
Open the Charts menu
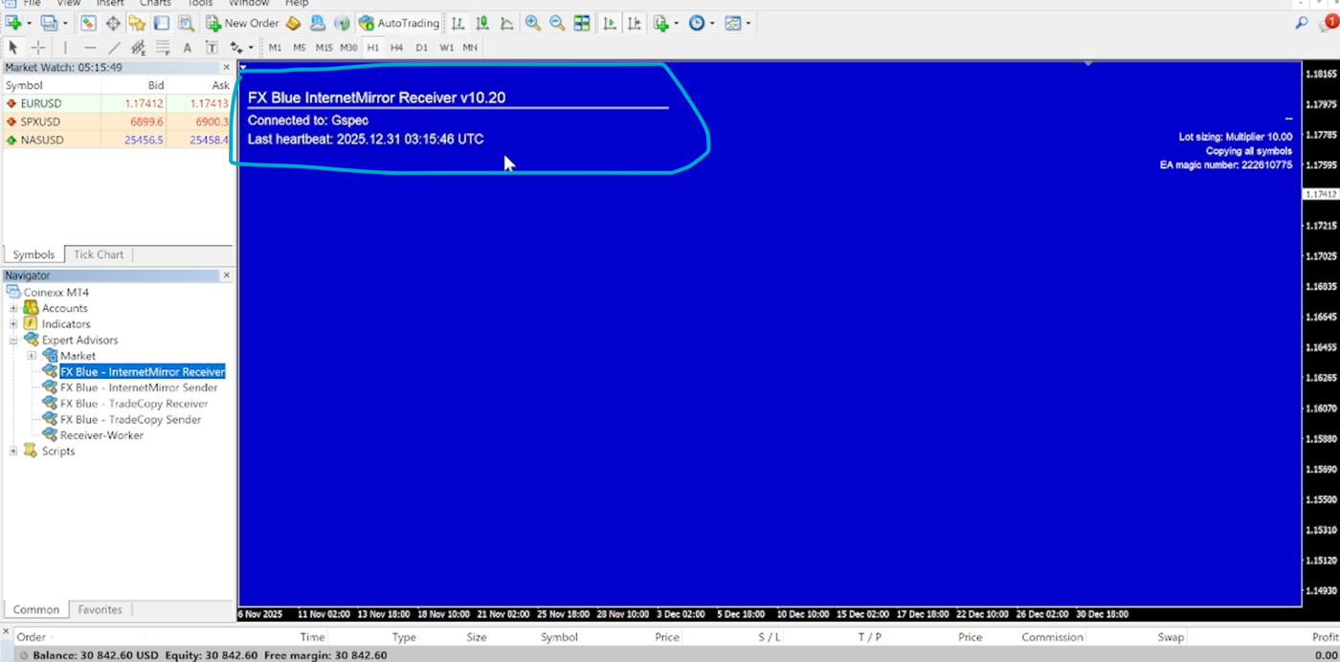(x=155, y=4)
